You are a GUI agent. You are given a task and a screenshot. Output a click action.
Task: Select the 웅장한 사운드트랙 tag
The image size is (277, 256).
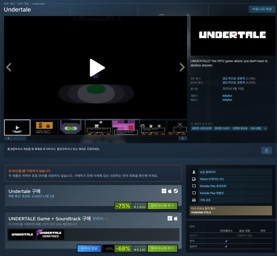202,128
